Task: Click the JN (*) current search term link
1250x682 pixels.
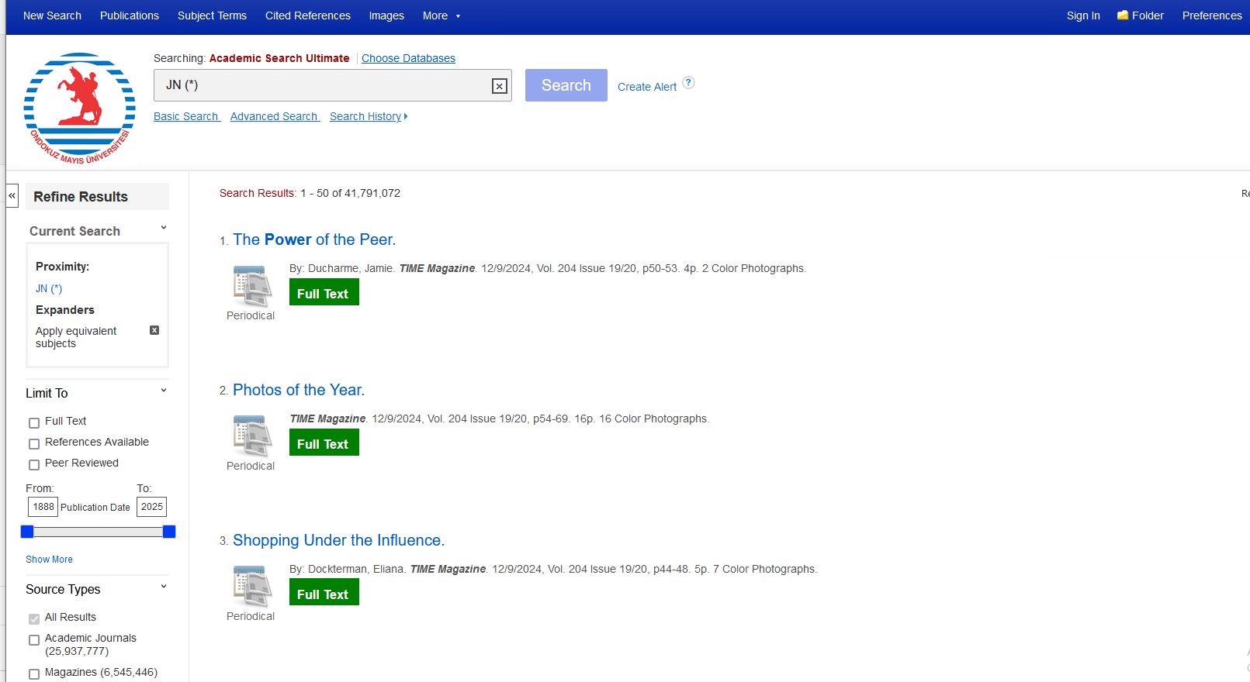Action: (49, 288)
